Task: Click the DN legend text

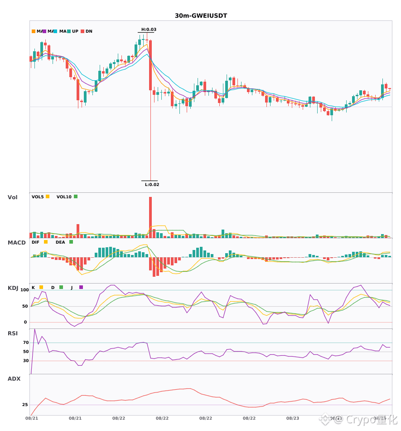Action: click(89, 31)
